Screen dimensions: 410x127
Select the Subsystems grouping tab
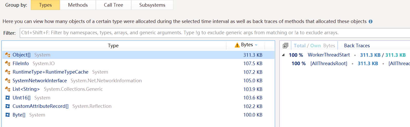[x=152, y=5]
